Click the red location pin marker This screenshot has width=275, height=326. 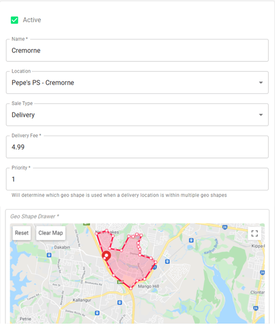[x=106, y=256]
